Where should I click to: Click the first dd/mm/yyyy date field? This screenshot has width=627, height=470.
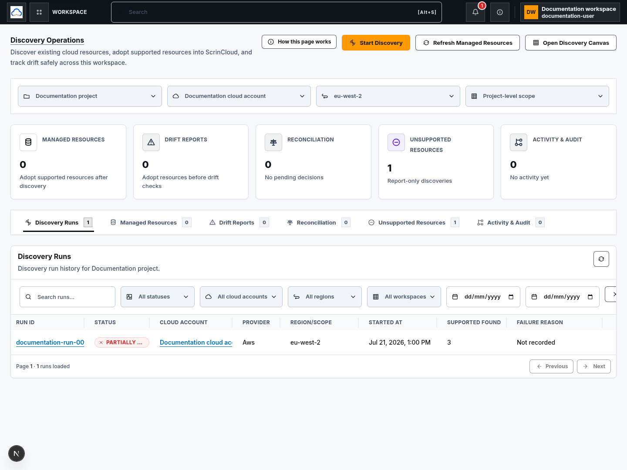click(483, 297)
